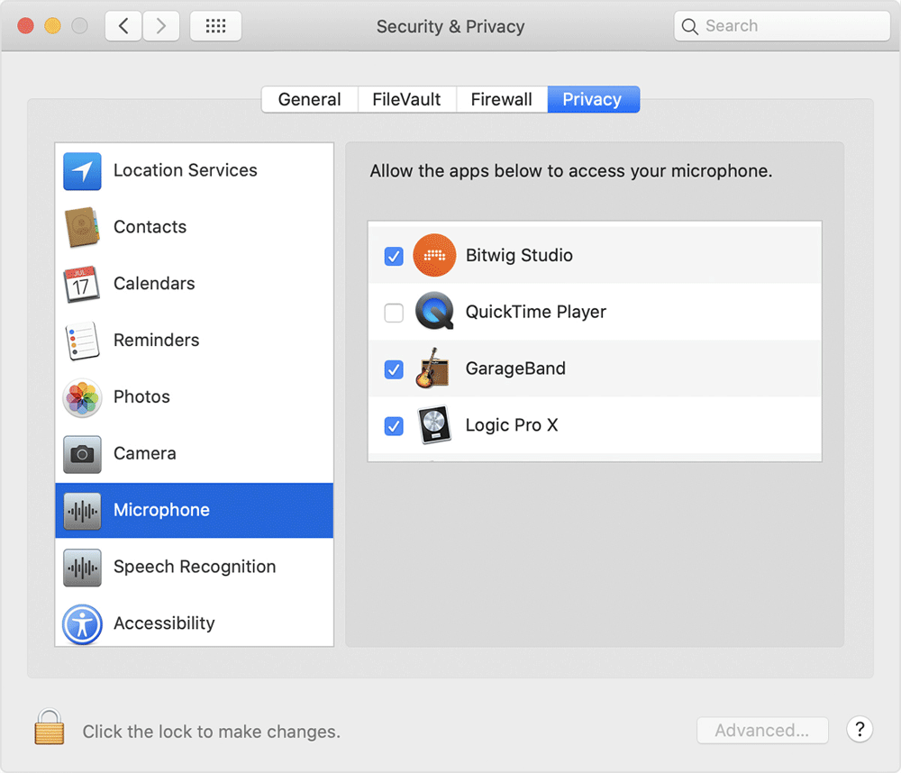This screenshot has width=901, height=773.
Task: Open the Speech Recognition label
Action: 195,567
